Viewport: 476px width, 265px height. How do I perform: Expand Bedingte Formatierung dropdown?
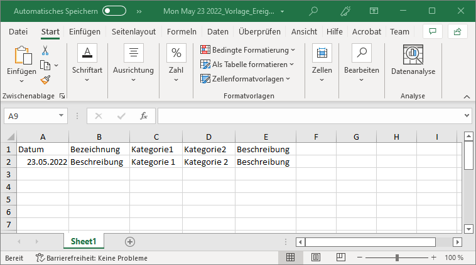pos(247,49)
